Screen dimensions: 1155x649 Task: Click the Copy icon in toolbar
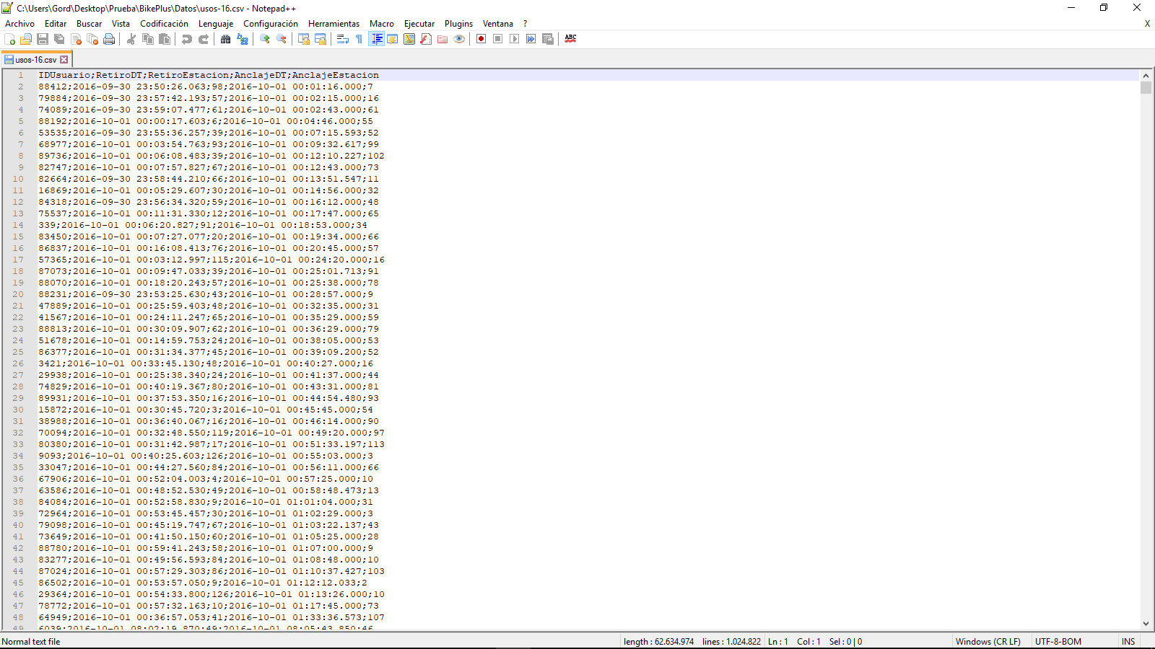coord(148,39)
